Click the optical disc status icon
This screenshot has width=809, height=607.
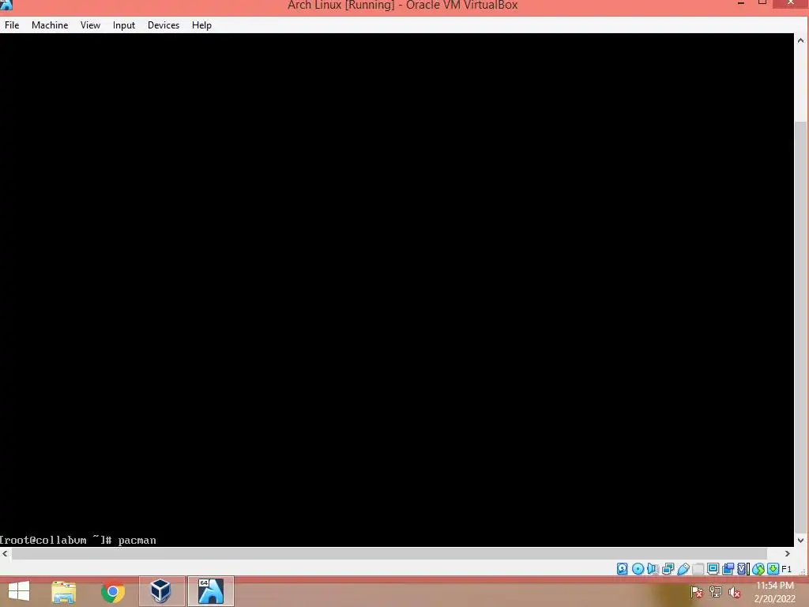[x=638, y=569]
